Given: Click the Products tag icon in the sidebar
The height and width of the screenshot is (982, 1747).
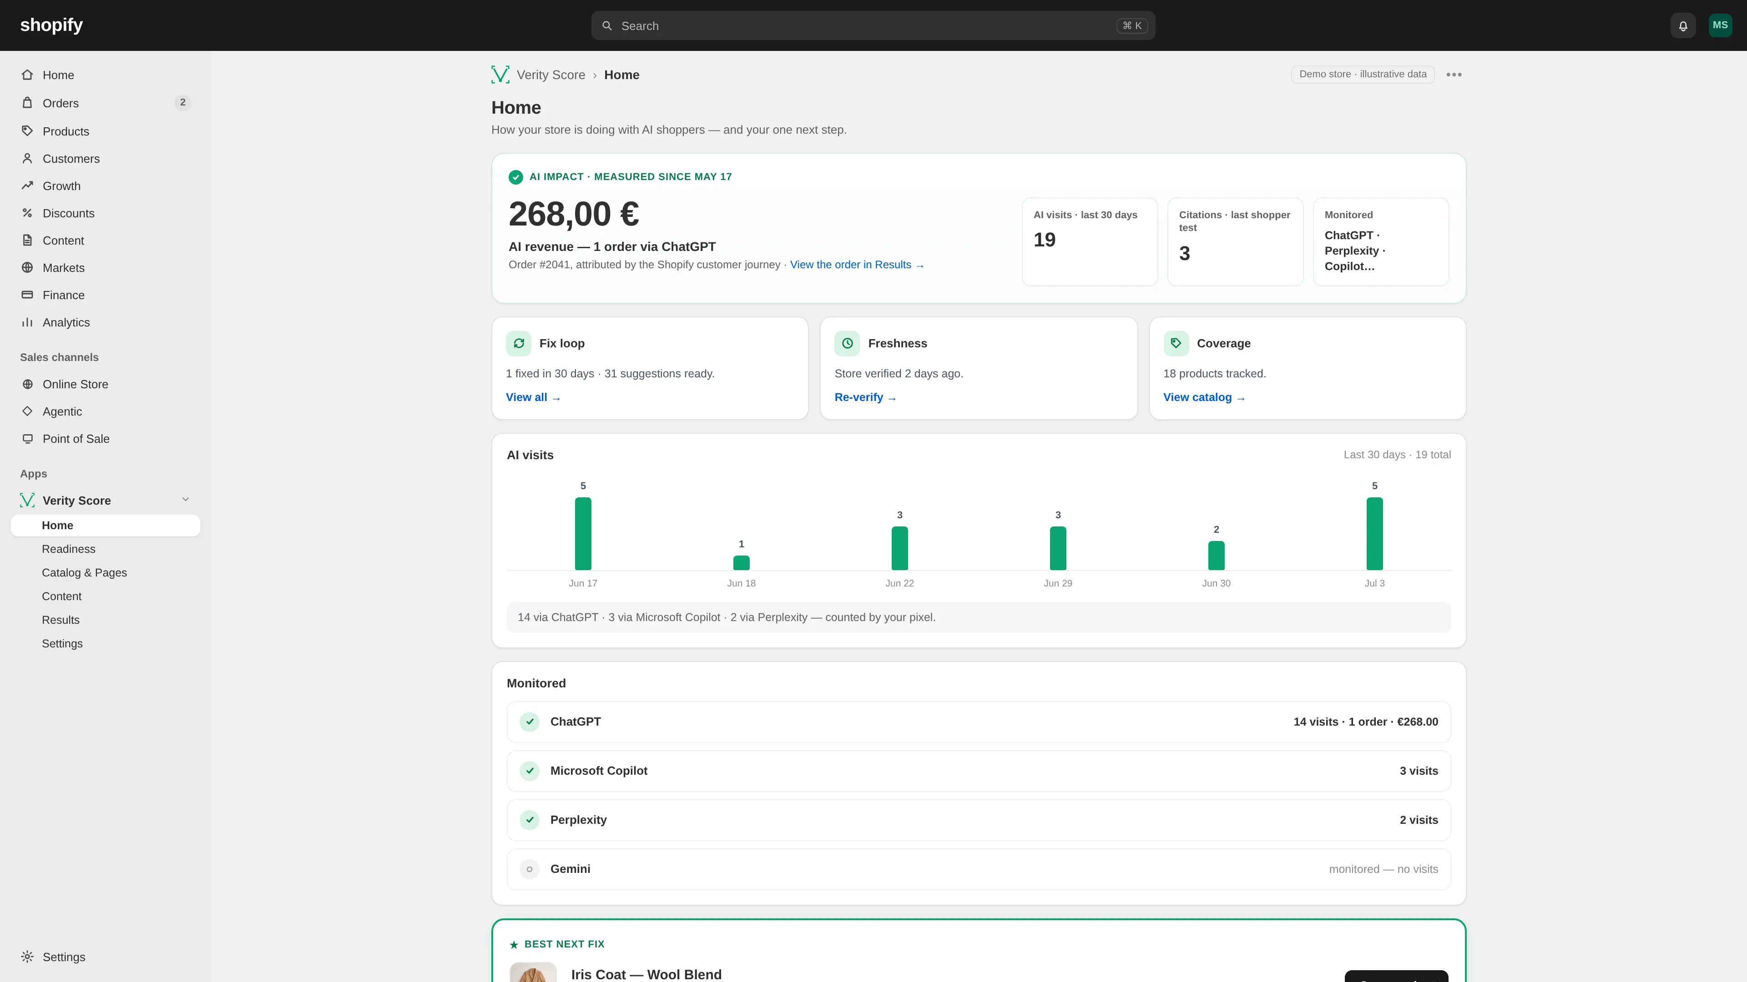Looking at the screenshot, I should (x=27, y=131).
